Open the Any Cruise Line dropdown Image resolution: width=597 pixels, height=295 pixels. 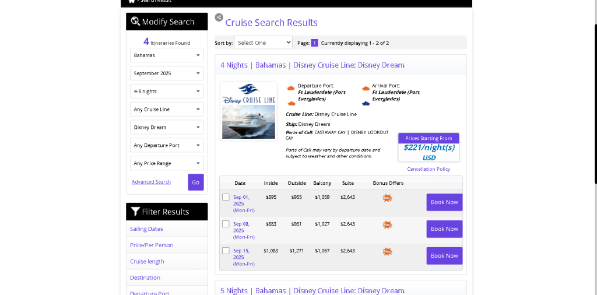pyautogui.click(x=167, y=109)
